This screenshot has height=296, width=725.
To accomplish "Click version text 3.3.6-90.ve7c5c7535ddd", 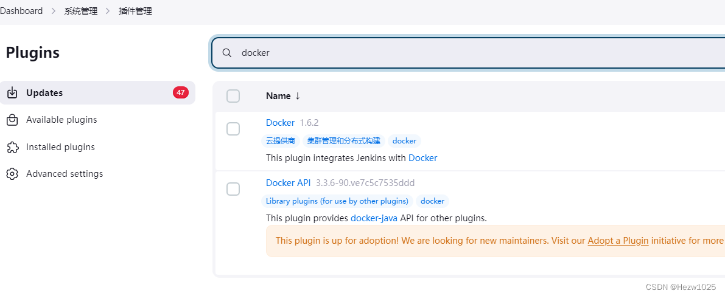I will [365, 183].
